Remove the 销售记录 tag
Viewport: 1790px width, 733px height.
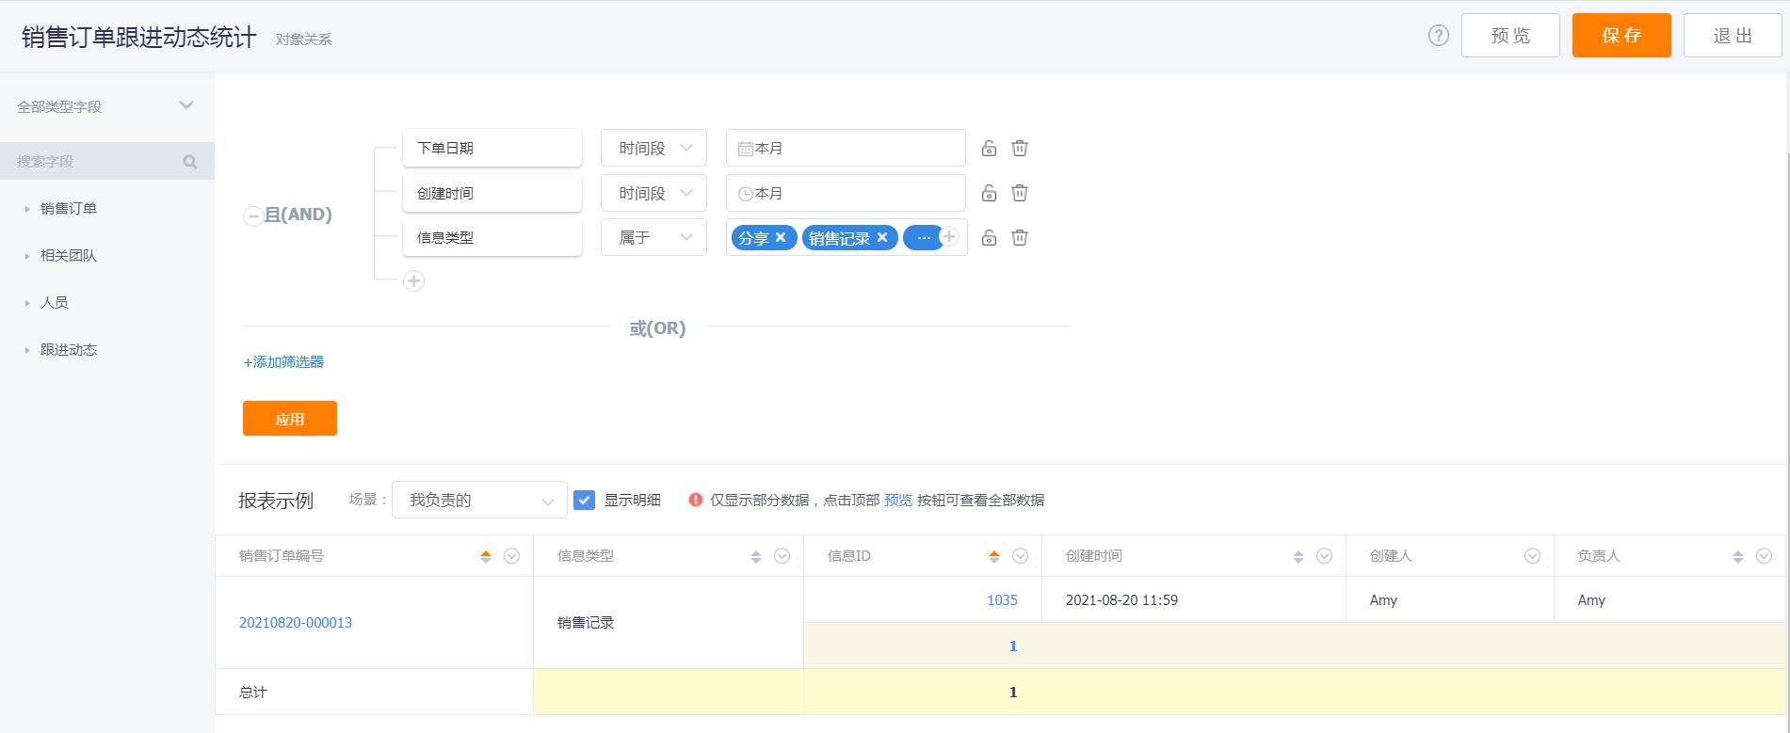pos(882,237)
